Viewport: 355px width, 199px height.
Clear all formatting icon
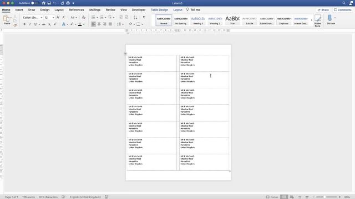pos(84,17)
